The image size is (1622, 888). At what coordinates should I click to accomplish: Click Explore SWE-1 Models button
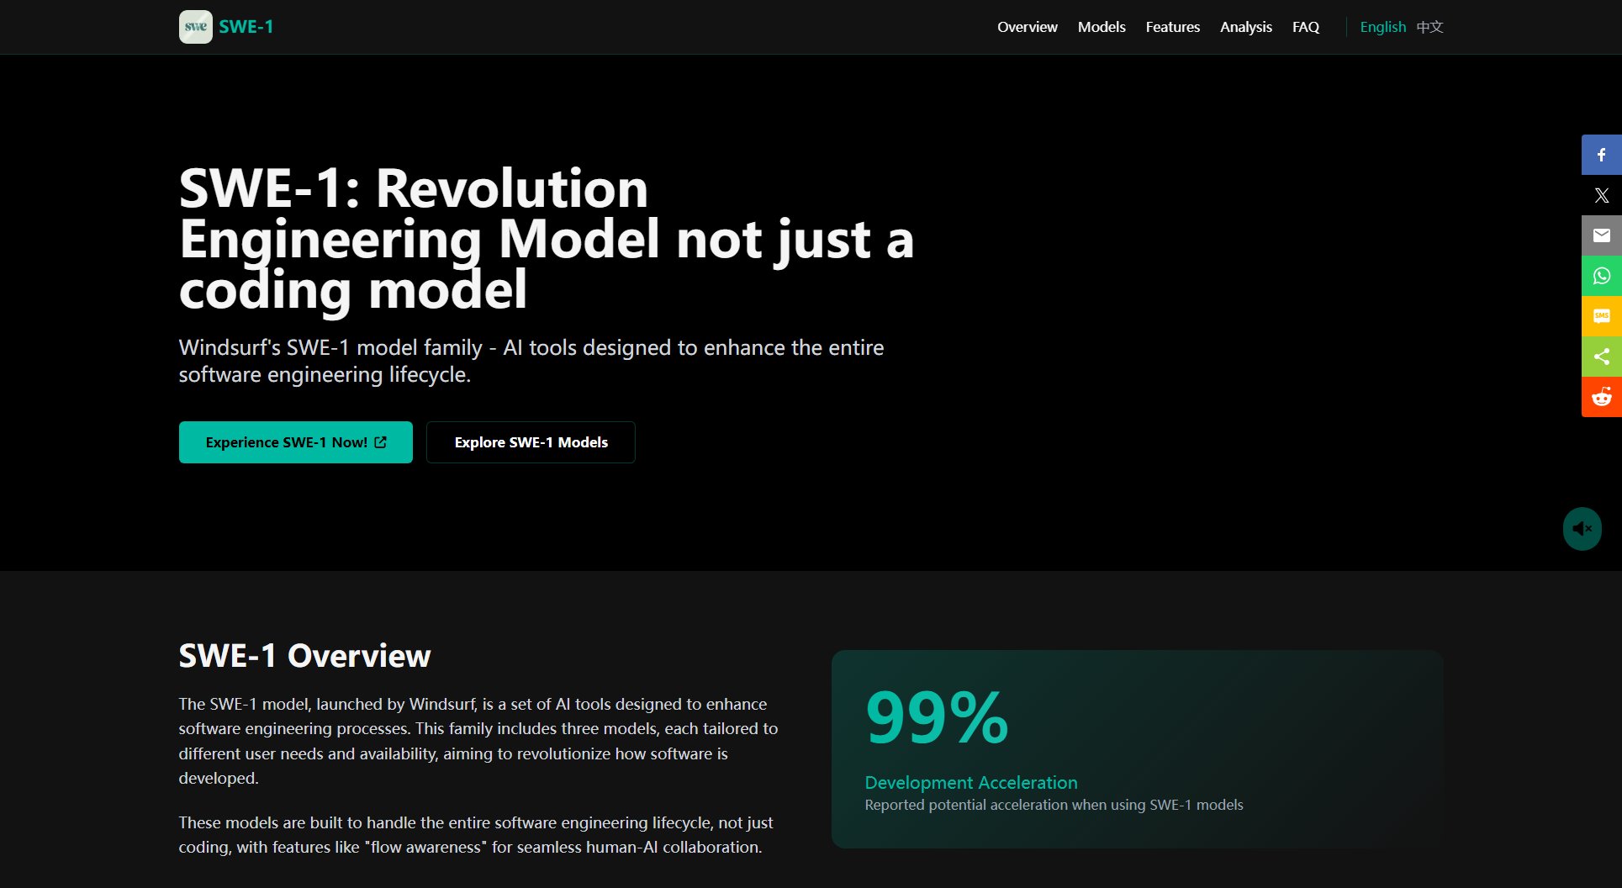tap(531, 442)
